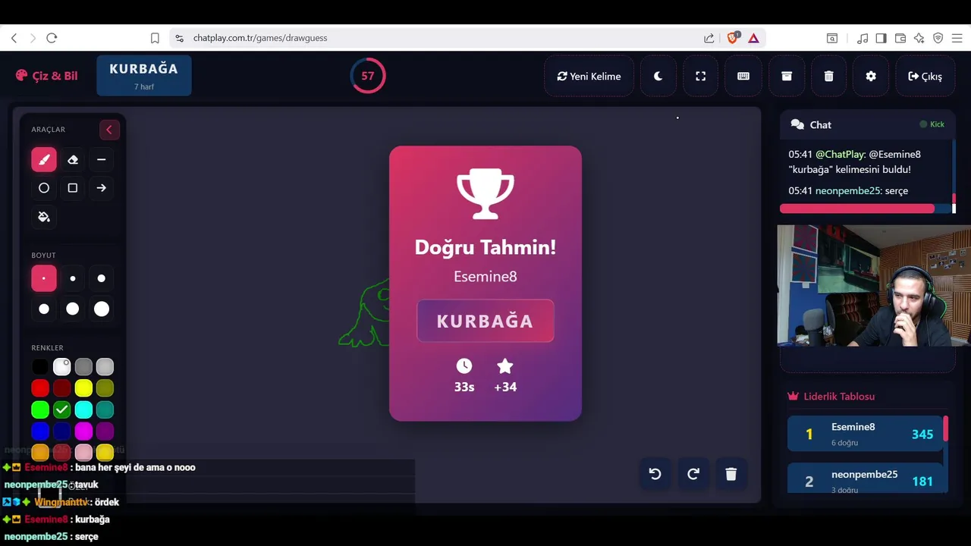Pick the light gray color swatch
The height and width of the screenshot is (546, 971).
click(x=105, y=367)
